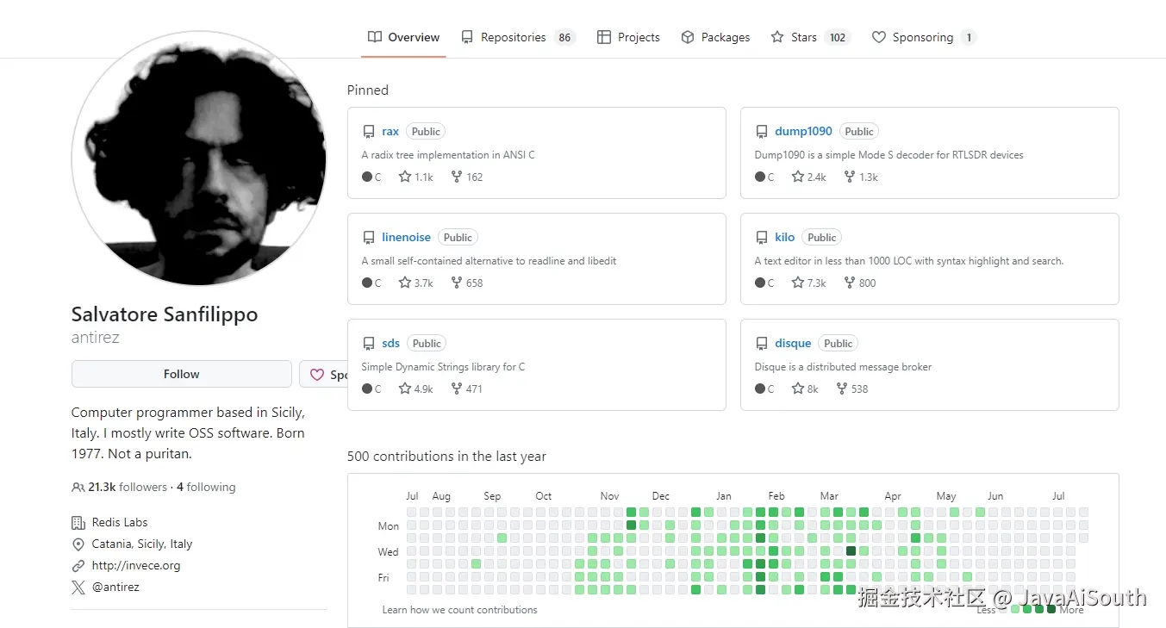
Task: Click the link icon beside invece.org
Action: (x=78, y=566)
